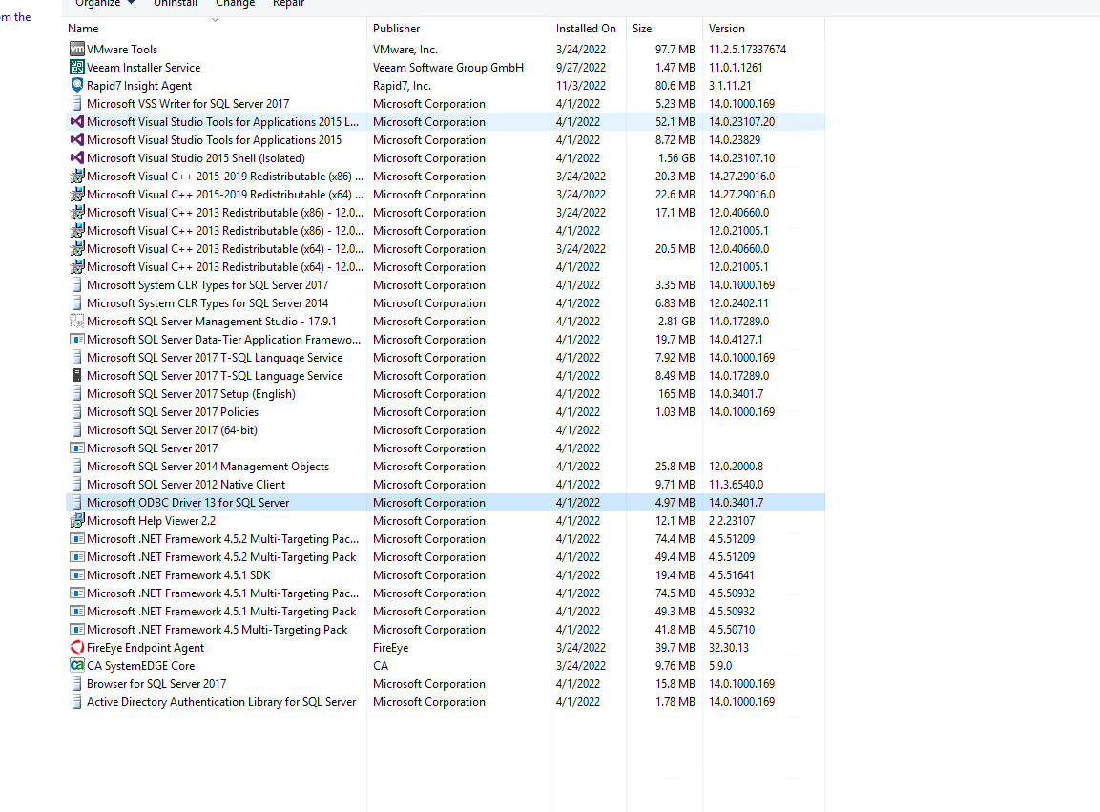Select the Microsoft Help Viewer 2.2 icon
The width and height of the screenshot is (1100, 812).
[77, 521]
